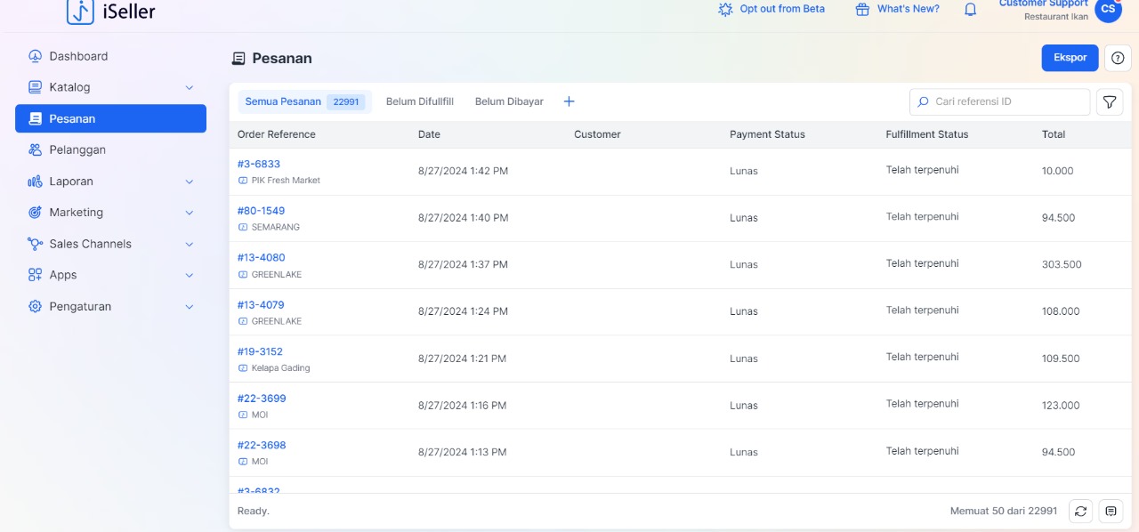Click the date 8/27/2024 1:42 PM
This screenshot has height=532, width=1139.
463,171
